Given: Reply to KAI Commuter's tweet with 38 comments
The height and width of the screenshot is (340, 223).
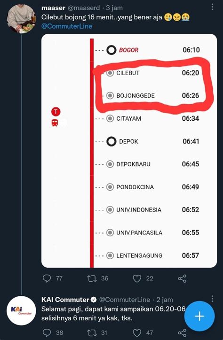Looking at the screenshot, I should click(47, 332).
